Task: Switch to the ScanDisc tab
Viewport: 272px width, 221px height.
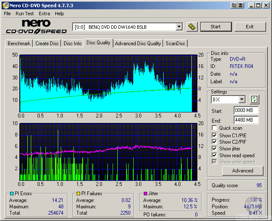Action: (175, 44)
